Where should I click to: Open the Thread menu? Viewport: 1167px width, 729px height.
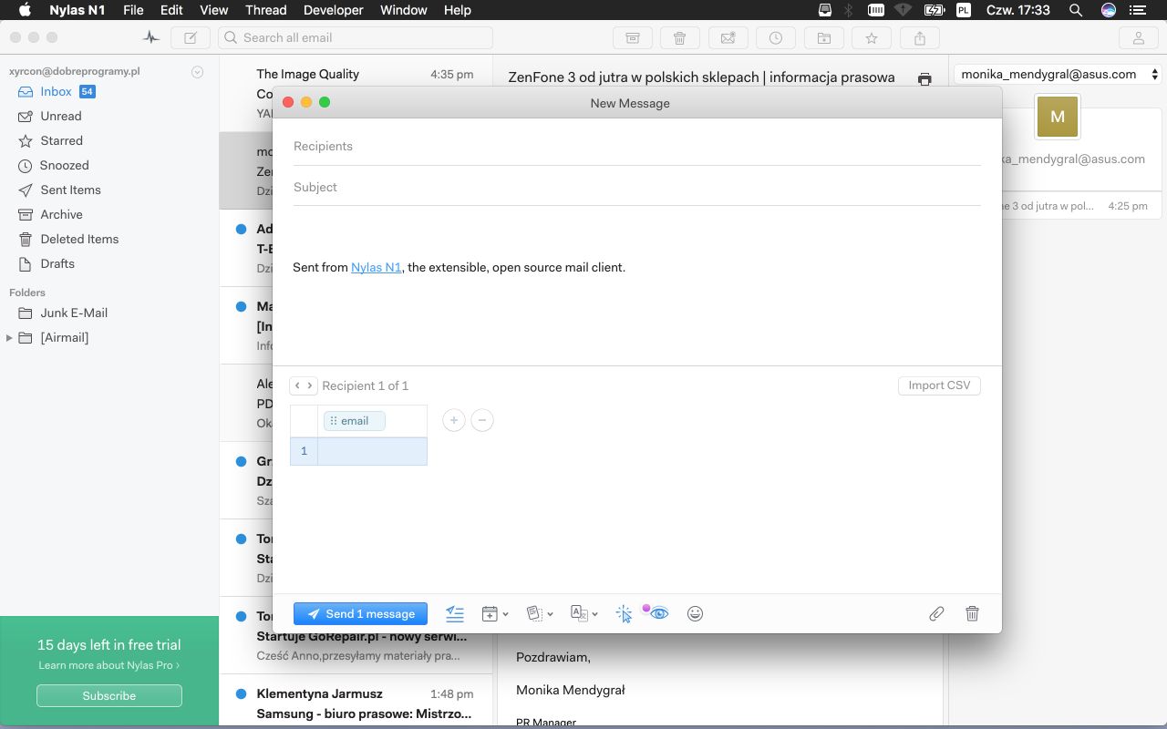click(266, 10)
